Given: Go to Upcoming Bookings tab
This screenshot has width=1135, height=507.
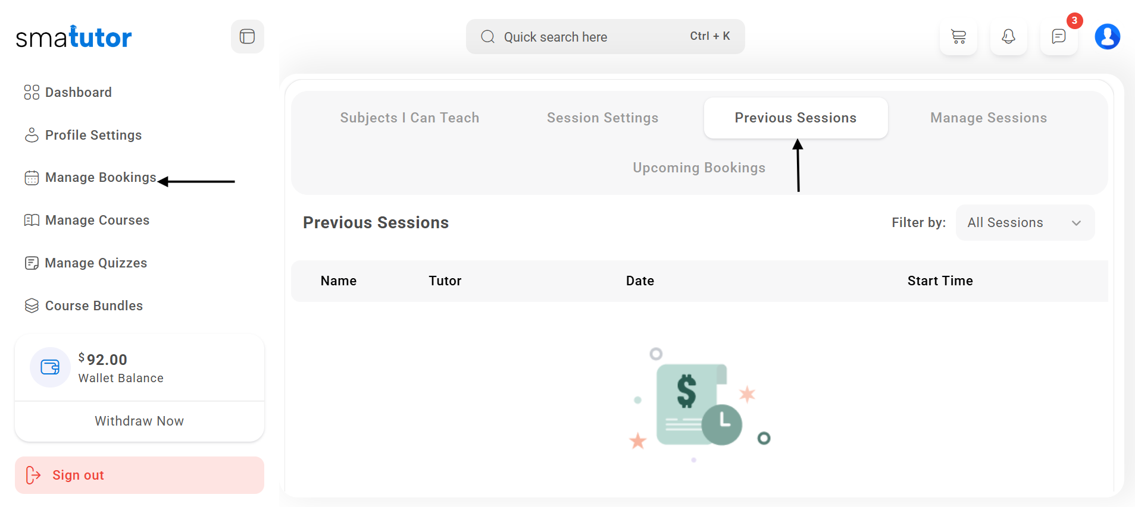Looking at the screenshot, I should pyautogui.click(x=699, y=168).
